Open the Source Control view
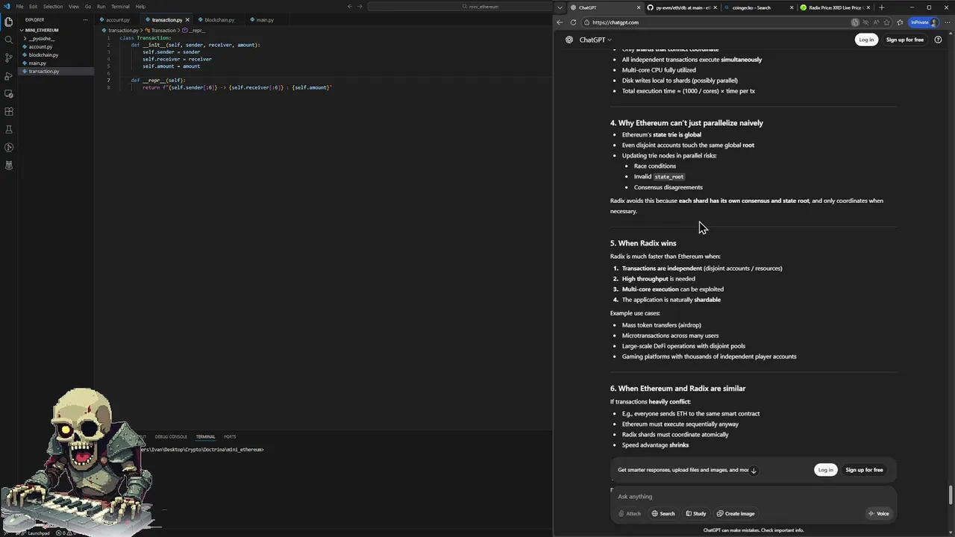The width and height of the screenshot is (955, 537). click(9, 57)
